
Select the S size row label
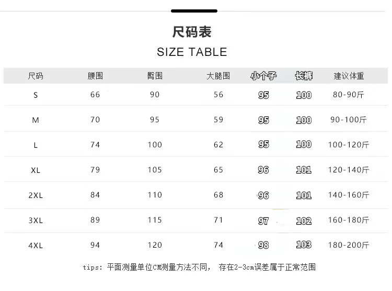click(x=36, y=95)
